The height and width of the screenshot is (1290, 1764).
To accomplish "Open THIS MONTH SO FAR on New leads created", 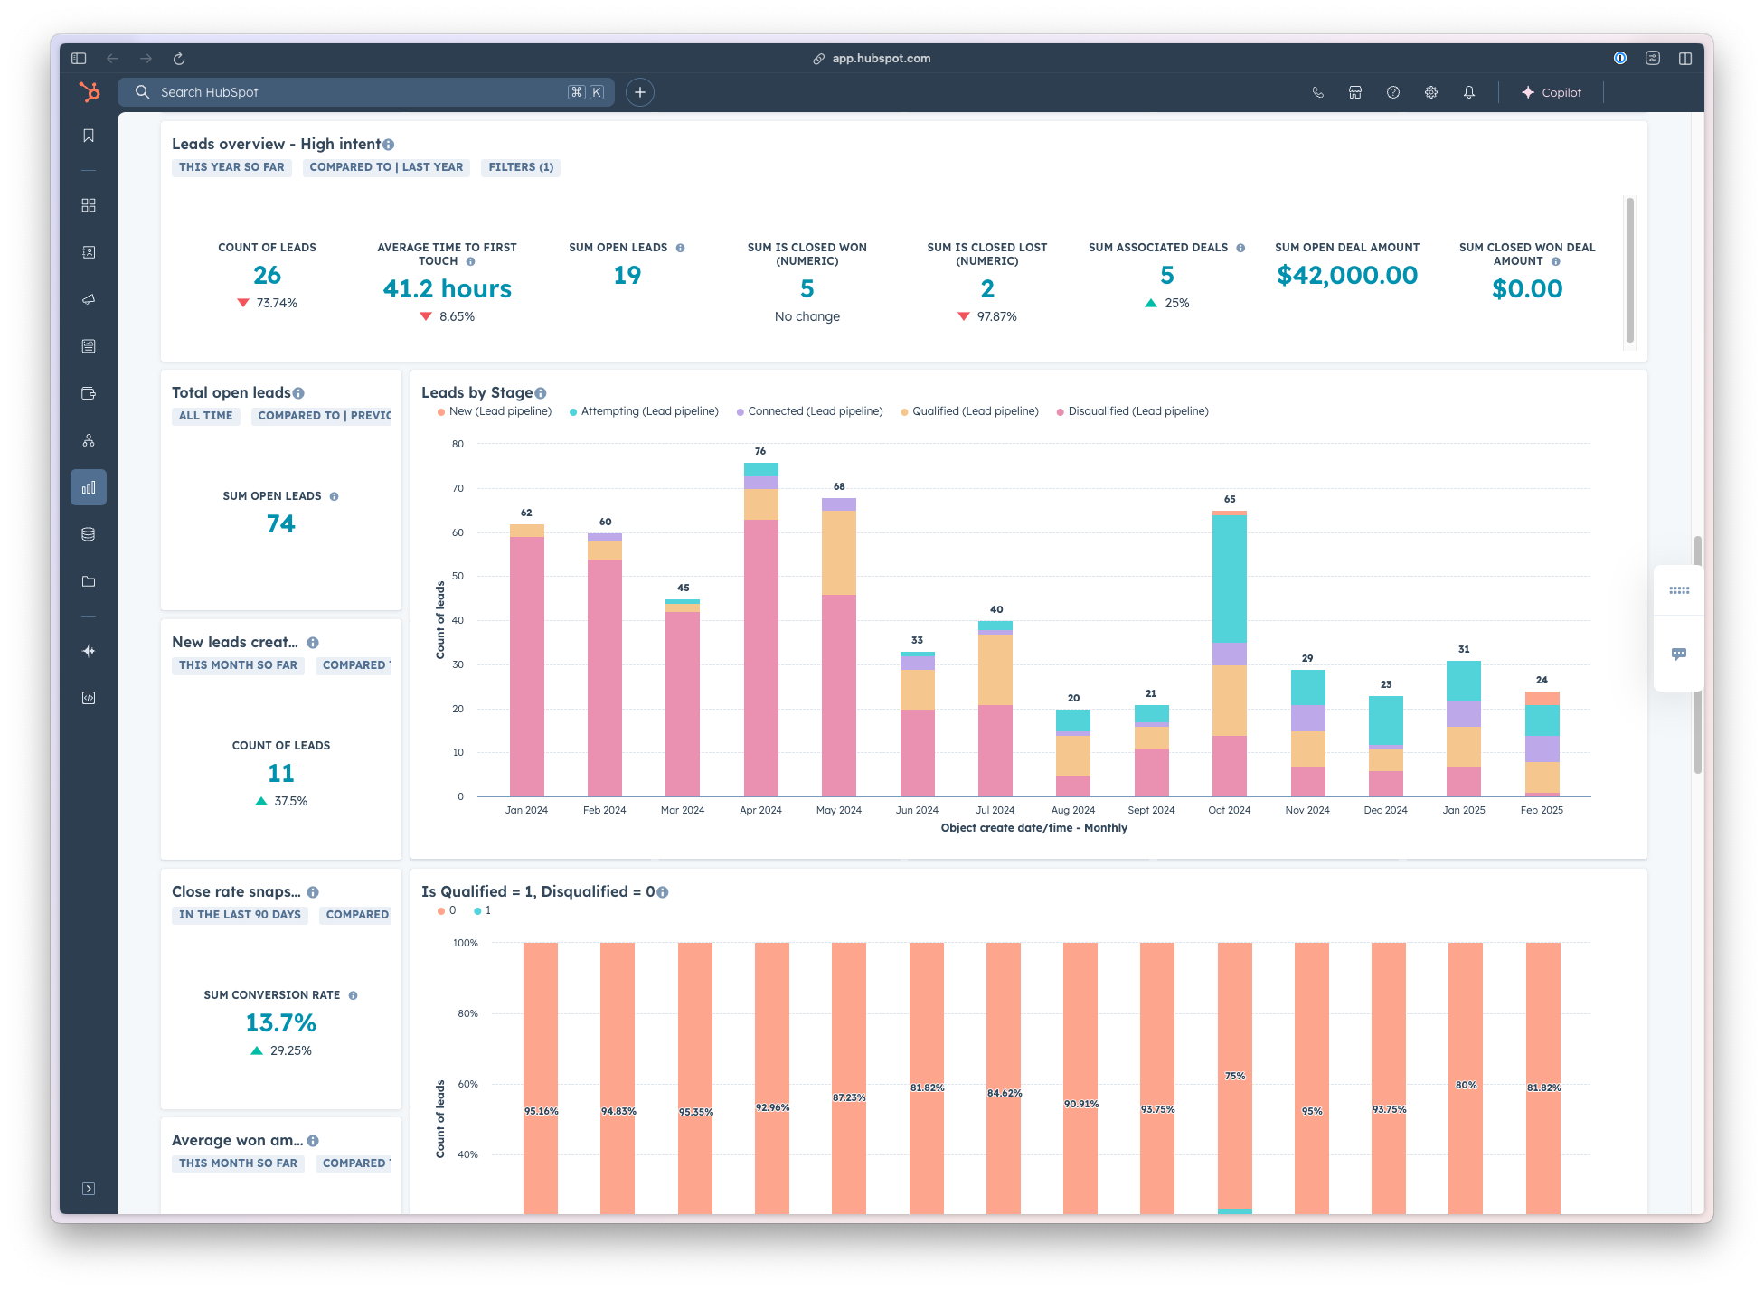I will click(x=238, y=665).
